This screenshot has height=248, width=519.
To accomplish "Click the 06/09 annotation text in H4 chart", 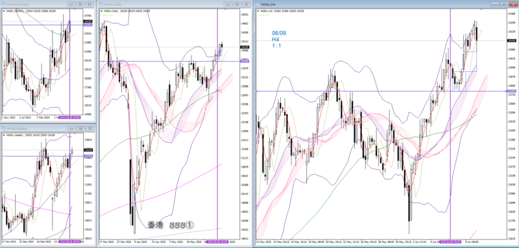I will (279, 34).
